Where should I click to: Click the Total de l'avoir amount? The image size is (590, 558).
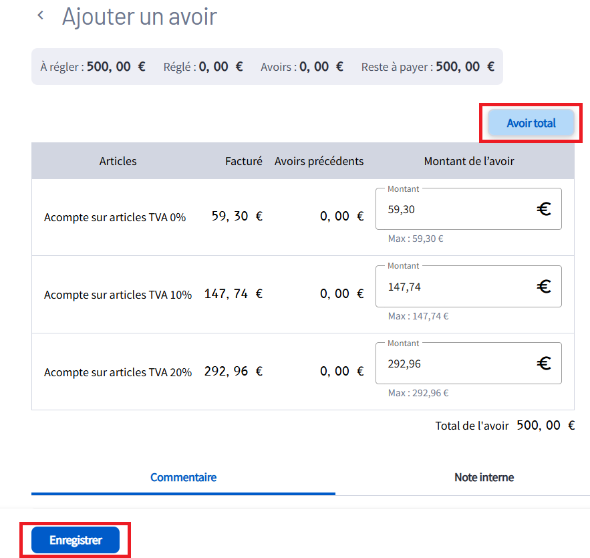545,426
